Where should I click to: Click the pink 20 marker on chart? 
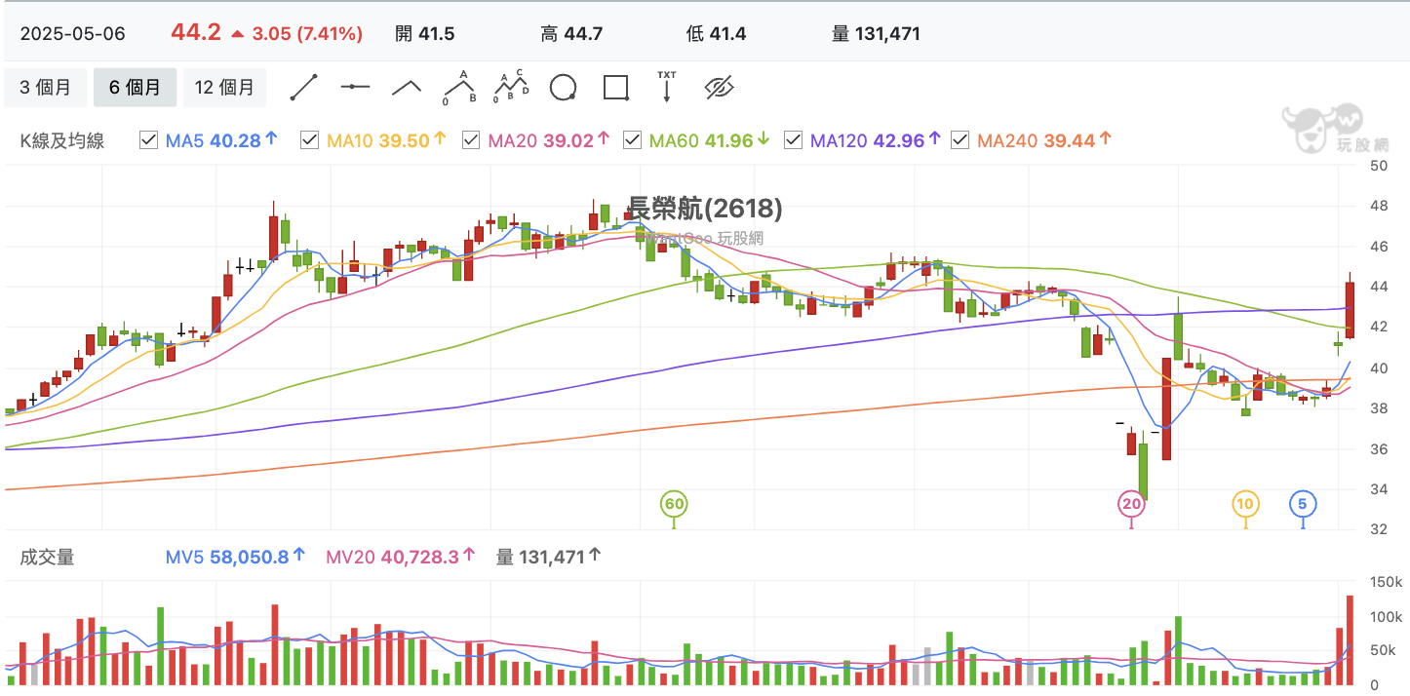click(1131, 504)
